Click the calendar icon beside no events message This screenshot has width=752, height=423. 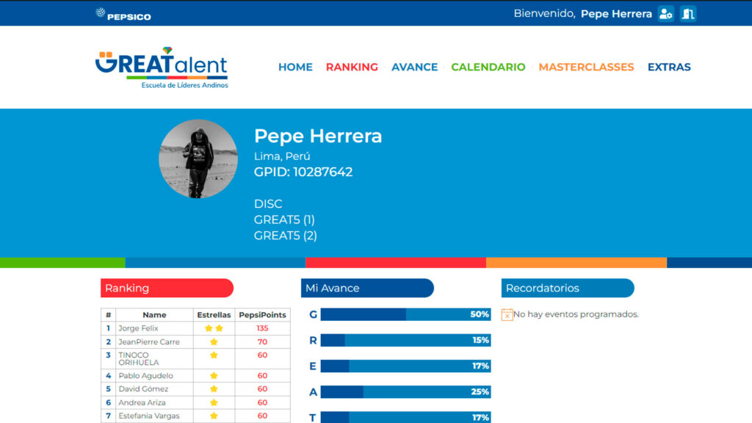(x=507, y=314)
